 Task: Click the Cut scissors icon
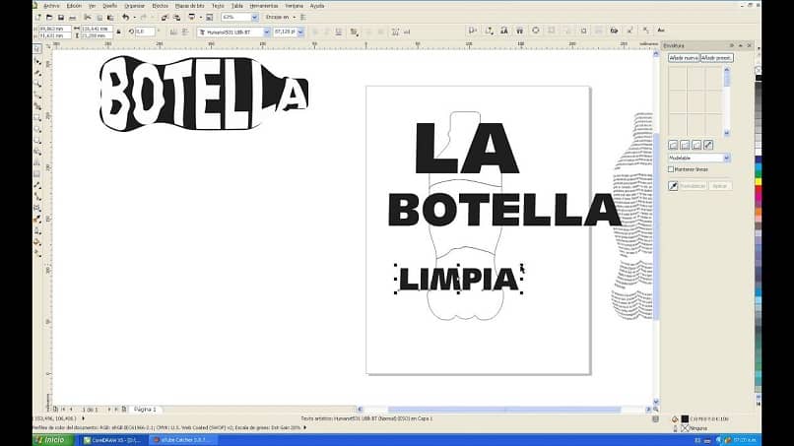(88, 17)
